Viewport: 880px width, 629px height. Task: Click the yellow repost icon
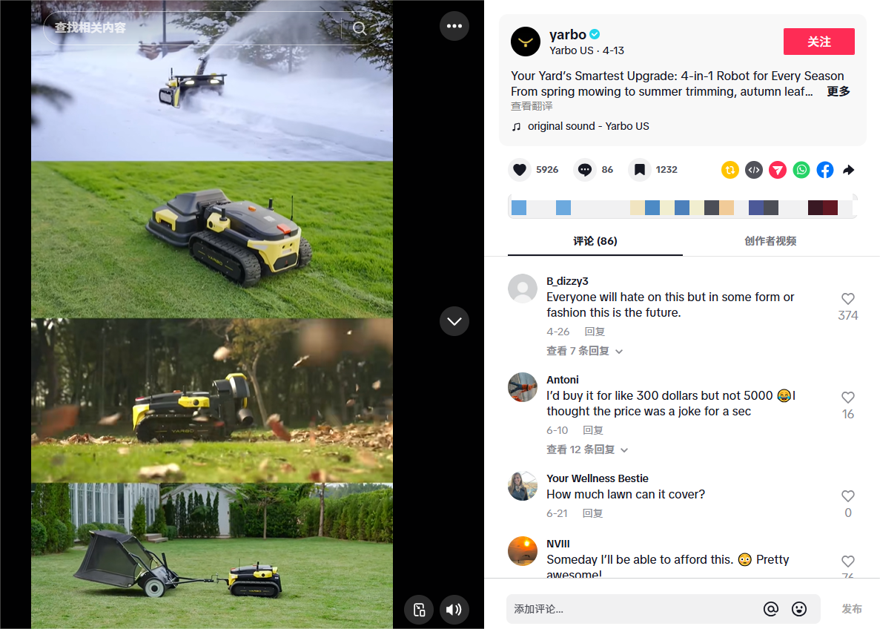tap(730, 170)
